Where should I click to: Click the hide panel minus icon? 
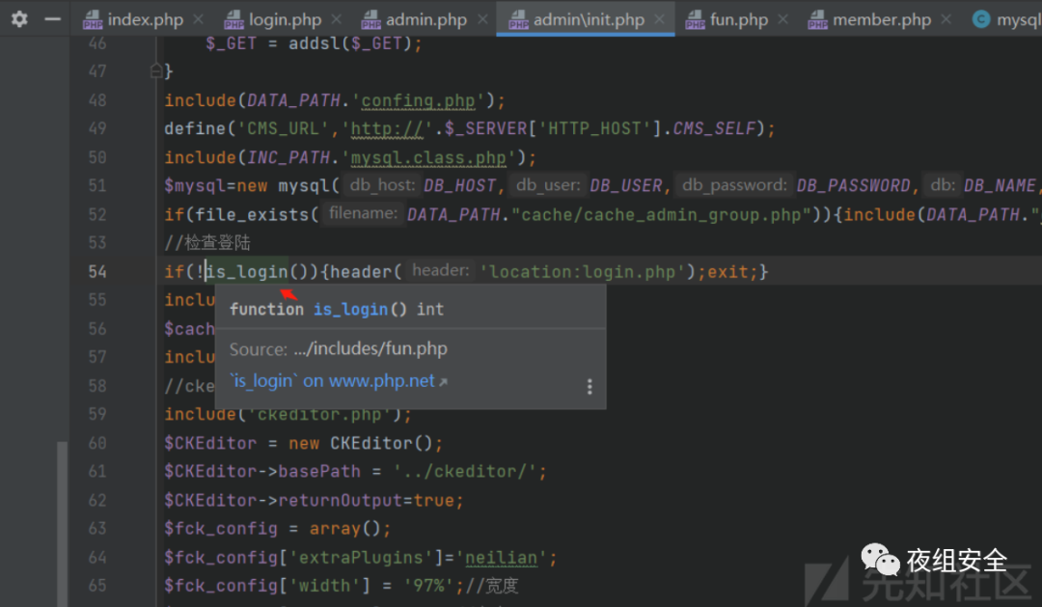click(52, 19)
